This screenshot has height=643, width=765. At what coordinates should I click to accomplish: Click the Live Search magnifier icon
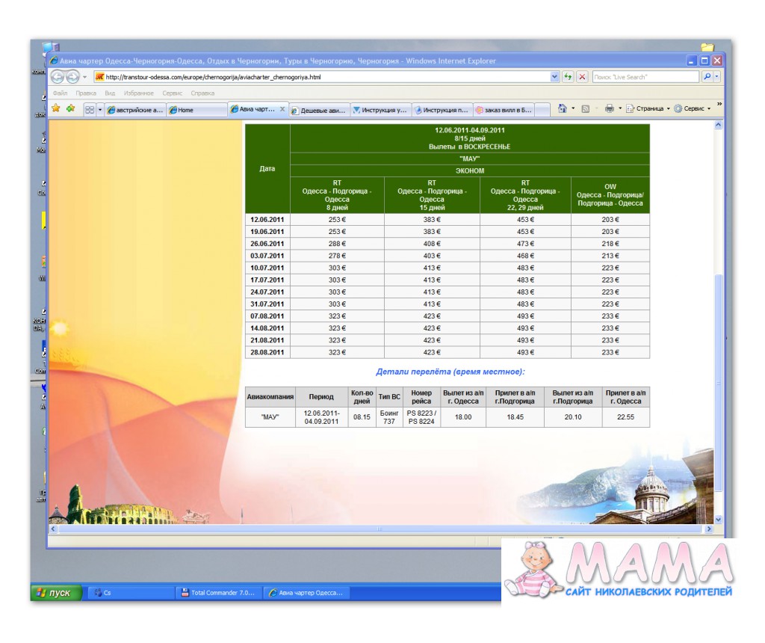point(707,77)
